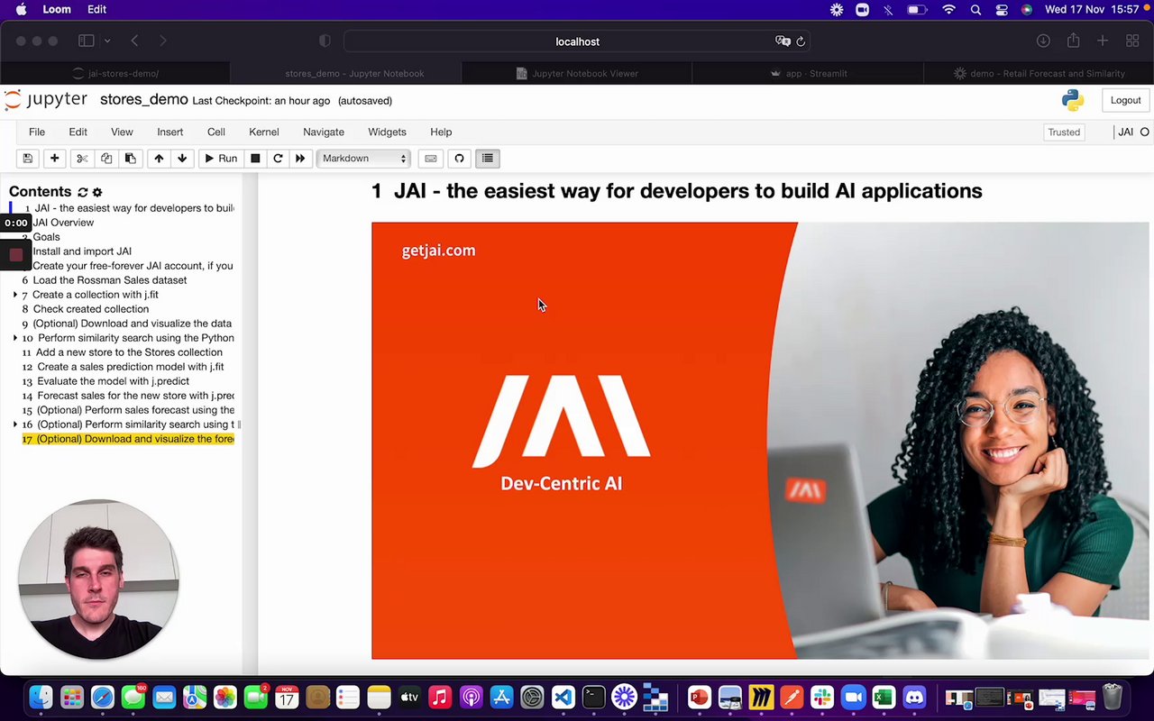Click the GitHub gist icon in toolbar

(x=459, y=159)
